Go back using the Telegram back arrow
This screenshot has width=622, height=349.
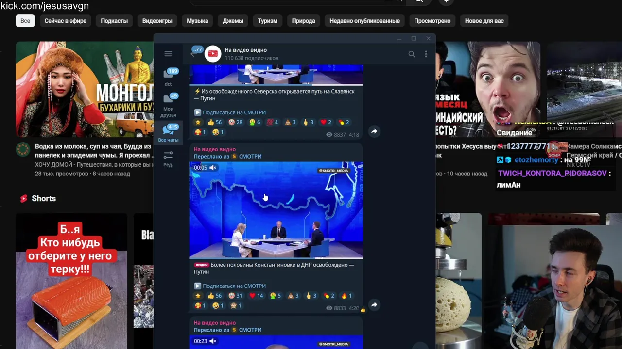(x=194, y=54)
